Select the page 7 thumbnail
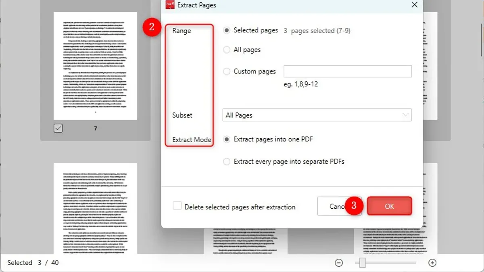The image size is (484, 272). click(96, 66)
